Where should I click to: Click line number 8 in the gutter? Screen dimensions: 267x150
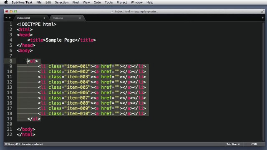pos(10,61)
